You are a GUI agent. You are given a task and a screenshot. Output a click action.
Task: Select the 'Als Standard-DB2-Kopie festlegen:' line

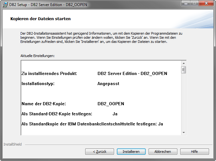pyautogui.click(x=69, y=114)
